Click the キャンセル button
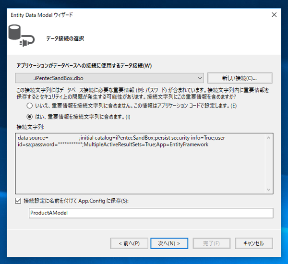The height and width of the screenshot is (264, 288). [x=254, y=243]
